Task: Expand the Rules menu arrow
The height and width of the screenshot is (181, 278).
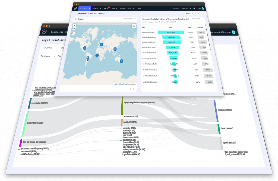Action: point(133,8)
